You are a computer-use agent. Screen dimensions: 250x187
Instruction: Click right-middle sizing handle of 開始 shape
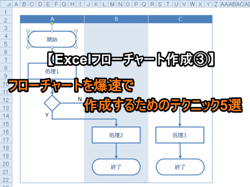76,39
